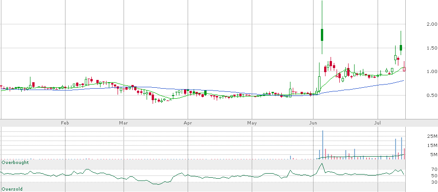Click the Oversold label
Viewport: 438px width, 192px height.
point(12,189)
